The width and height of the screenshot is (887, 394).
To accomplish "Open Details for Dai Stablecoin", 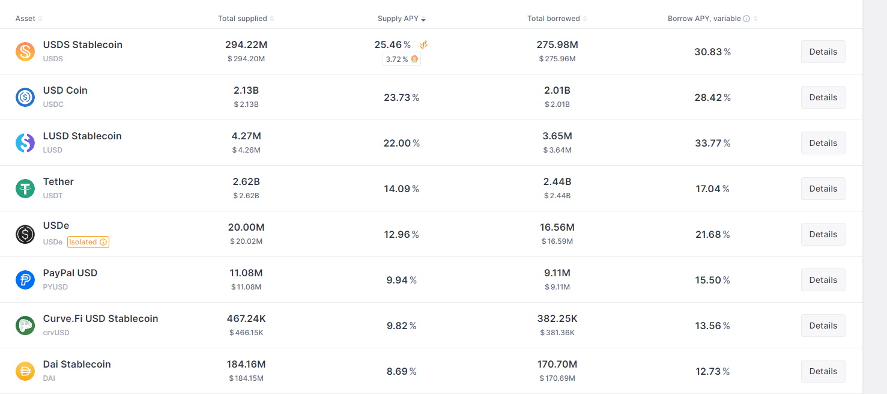I will (823, 371).
